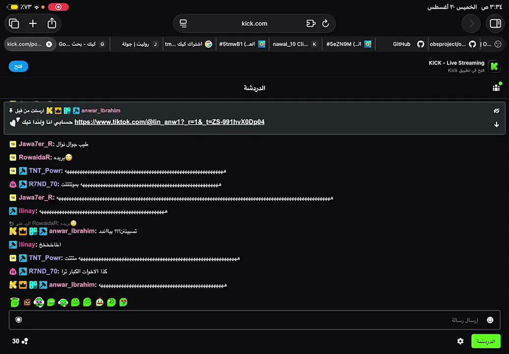Click the 'الرد على RowaidaR' reply reference
Viewport: 509px width, 354px height.
tap(43, 223)
